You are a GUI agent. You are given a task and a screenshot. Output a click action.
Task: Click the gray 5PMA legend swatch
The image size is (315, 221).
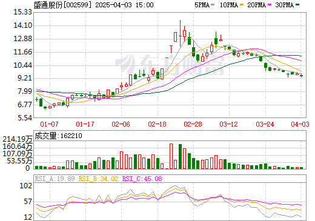tap(213, 5)
